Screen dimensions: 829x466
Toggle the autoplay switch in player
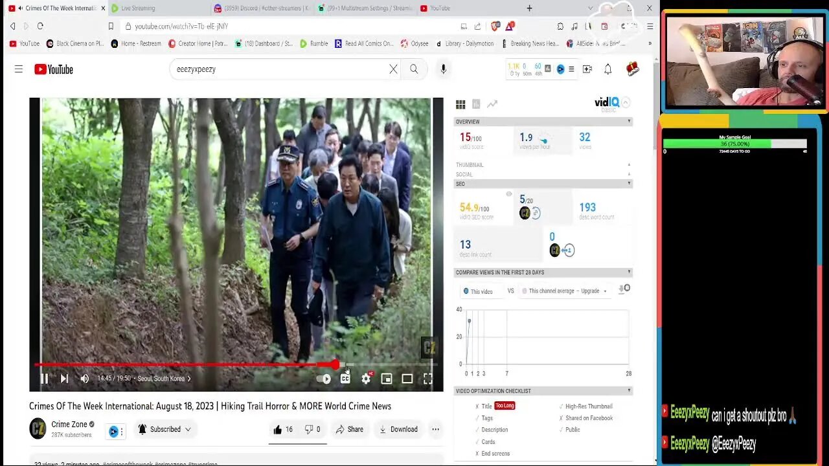point(324,379)
